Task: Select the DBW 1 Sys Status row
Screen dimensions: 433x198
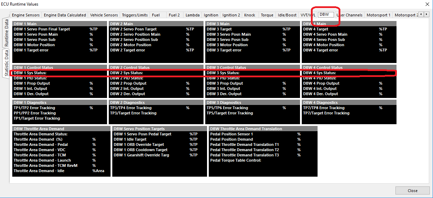Action: [x=30, y=73]
